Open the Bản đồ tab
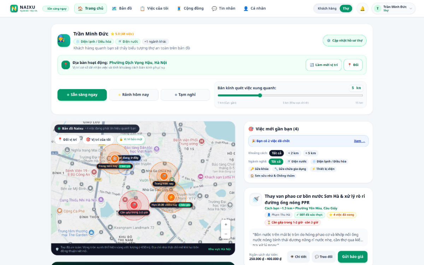Viewport: 424px width, 265px height. click(x=122, y=8)
